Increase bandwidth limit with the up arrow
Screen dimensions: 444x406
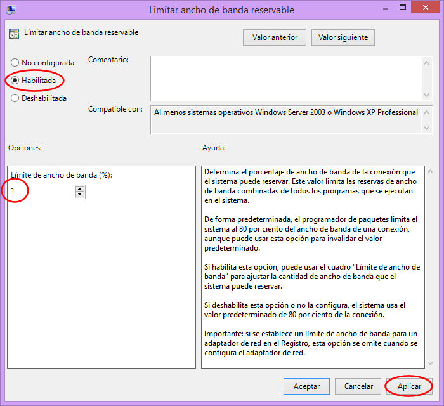pos(80,188)
